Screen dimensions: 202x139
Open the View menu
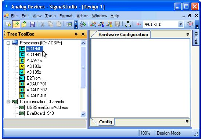(x=37, y=16)
